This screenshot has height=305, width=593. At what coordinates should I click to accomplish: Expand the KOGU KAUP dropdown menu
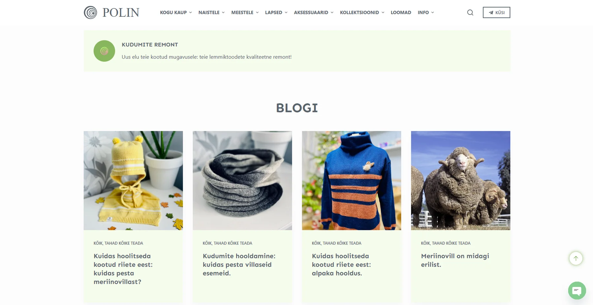click(176, 13)
